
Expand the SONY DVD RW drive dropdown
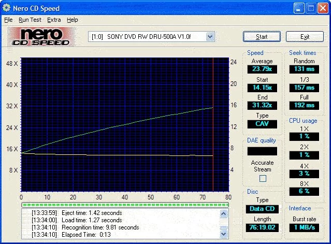click(x=210, y=36)
